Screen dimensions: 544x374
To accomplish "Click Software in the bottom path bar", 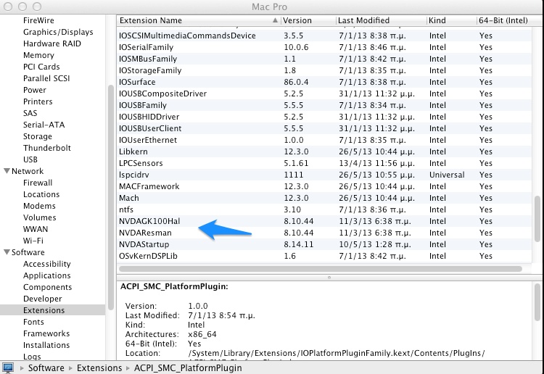I will pyautogui.click(x=46, y=367).
